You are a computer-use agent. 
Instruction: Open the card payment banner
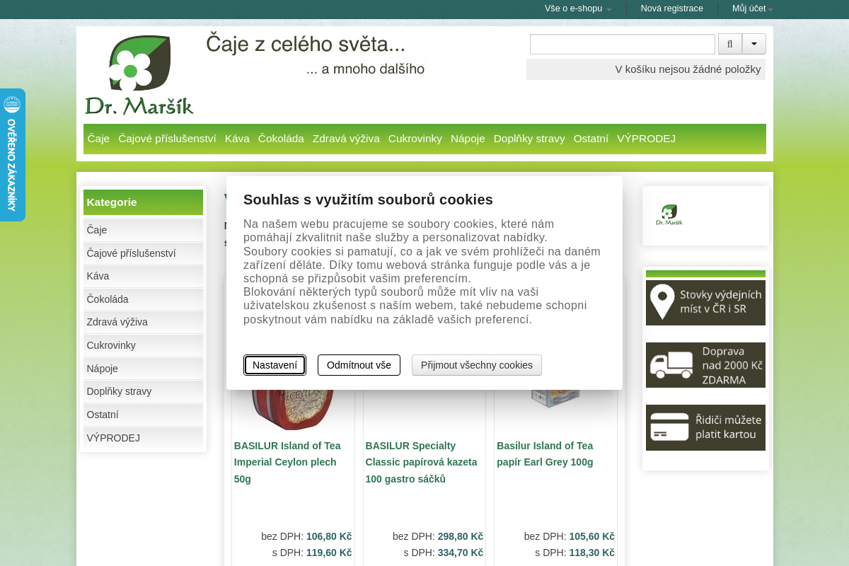coord(705,427)
